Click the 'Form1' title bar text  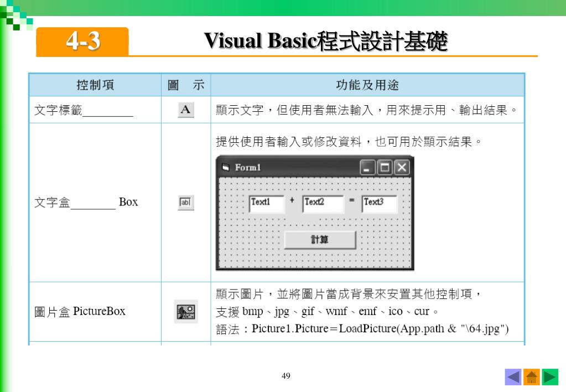click(248, 168)
